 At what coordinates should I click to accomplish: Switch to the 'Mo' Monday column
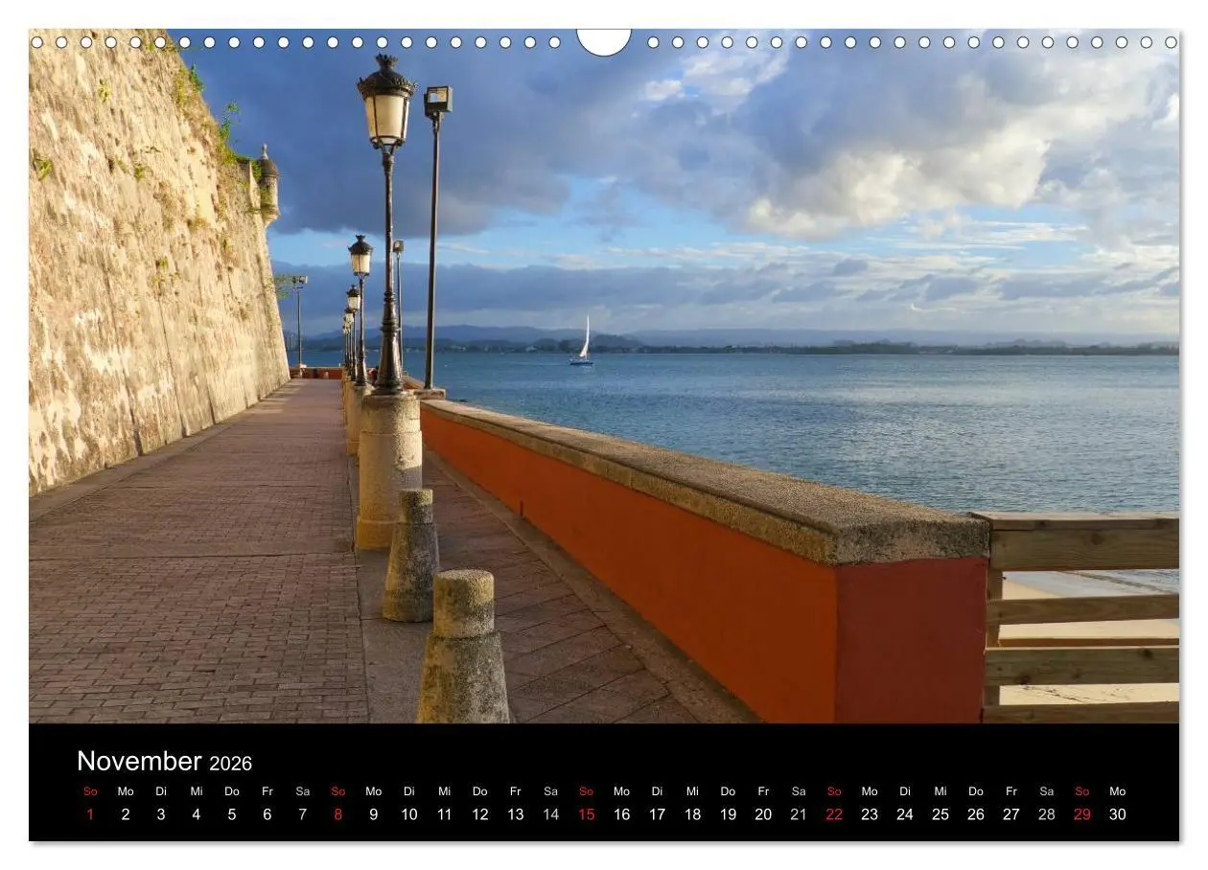point(125,791)
